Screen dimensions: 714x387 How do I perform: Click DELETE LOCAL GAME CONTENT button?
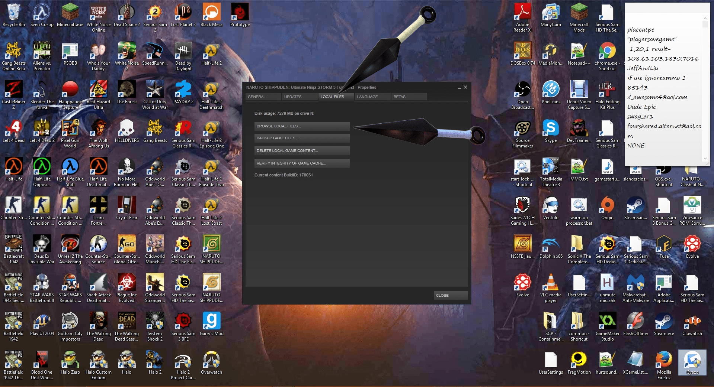(302, 151)
